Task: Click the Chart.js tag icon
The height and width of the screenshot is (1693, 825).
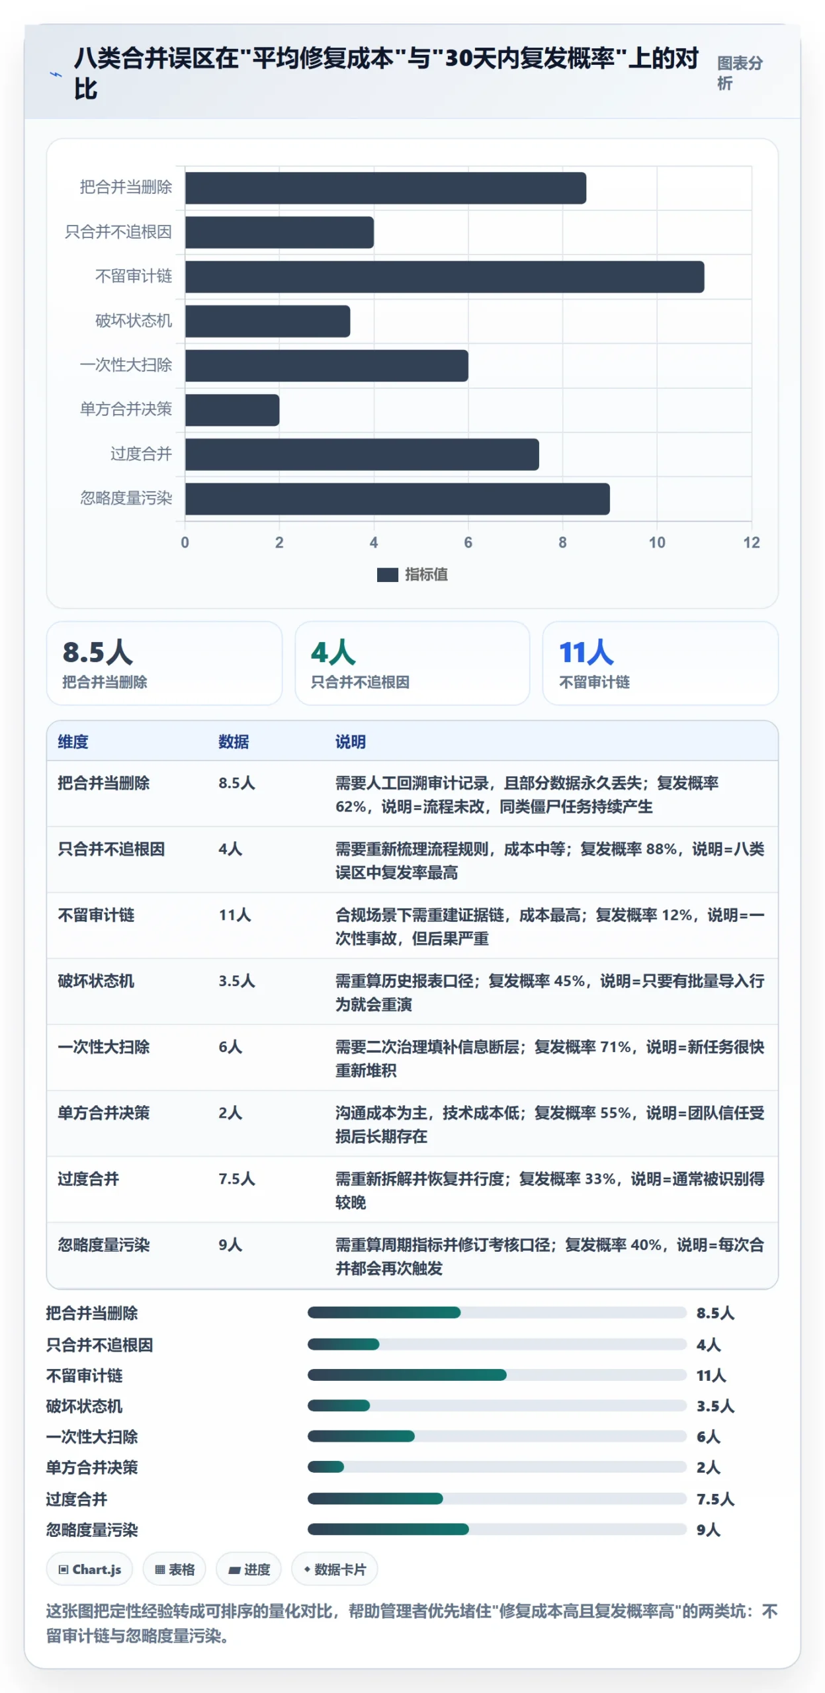Action: 64,1569
